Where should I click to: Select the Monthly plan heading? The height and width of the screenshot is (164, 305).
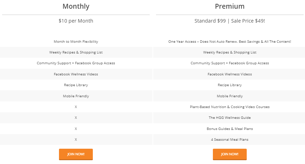tap(76, 6)
